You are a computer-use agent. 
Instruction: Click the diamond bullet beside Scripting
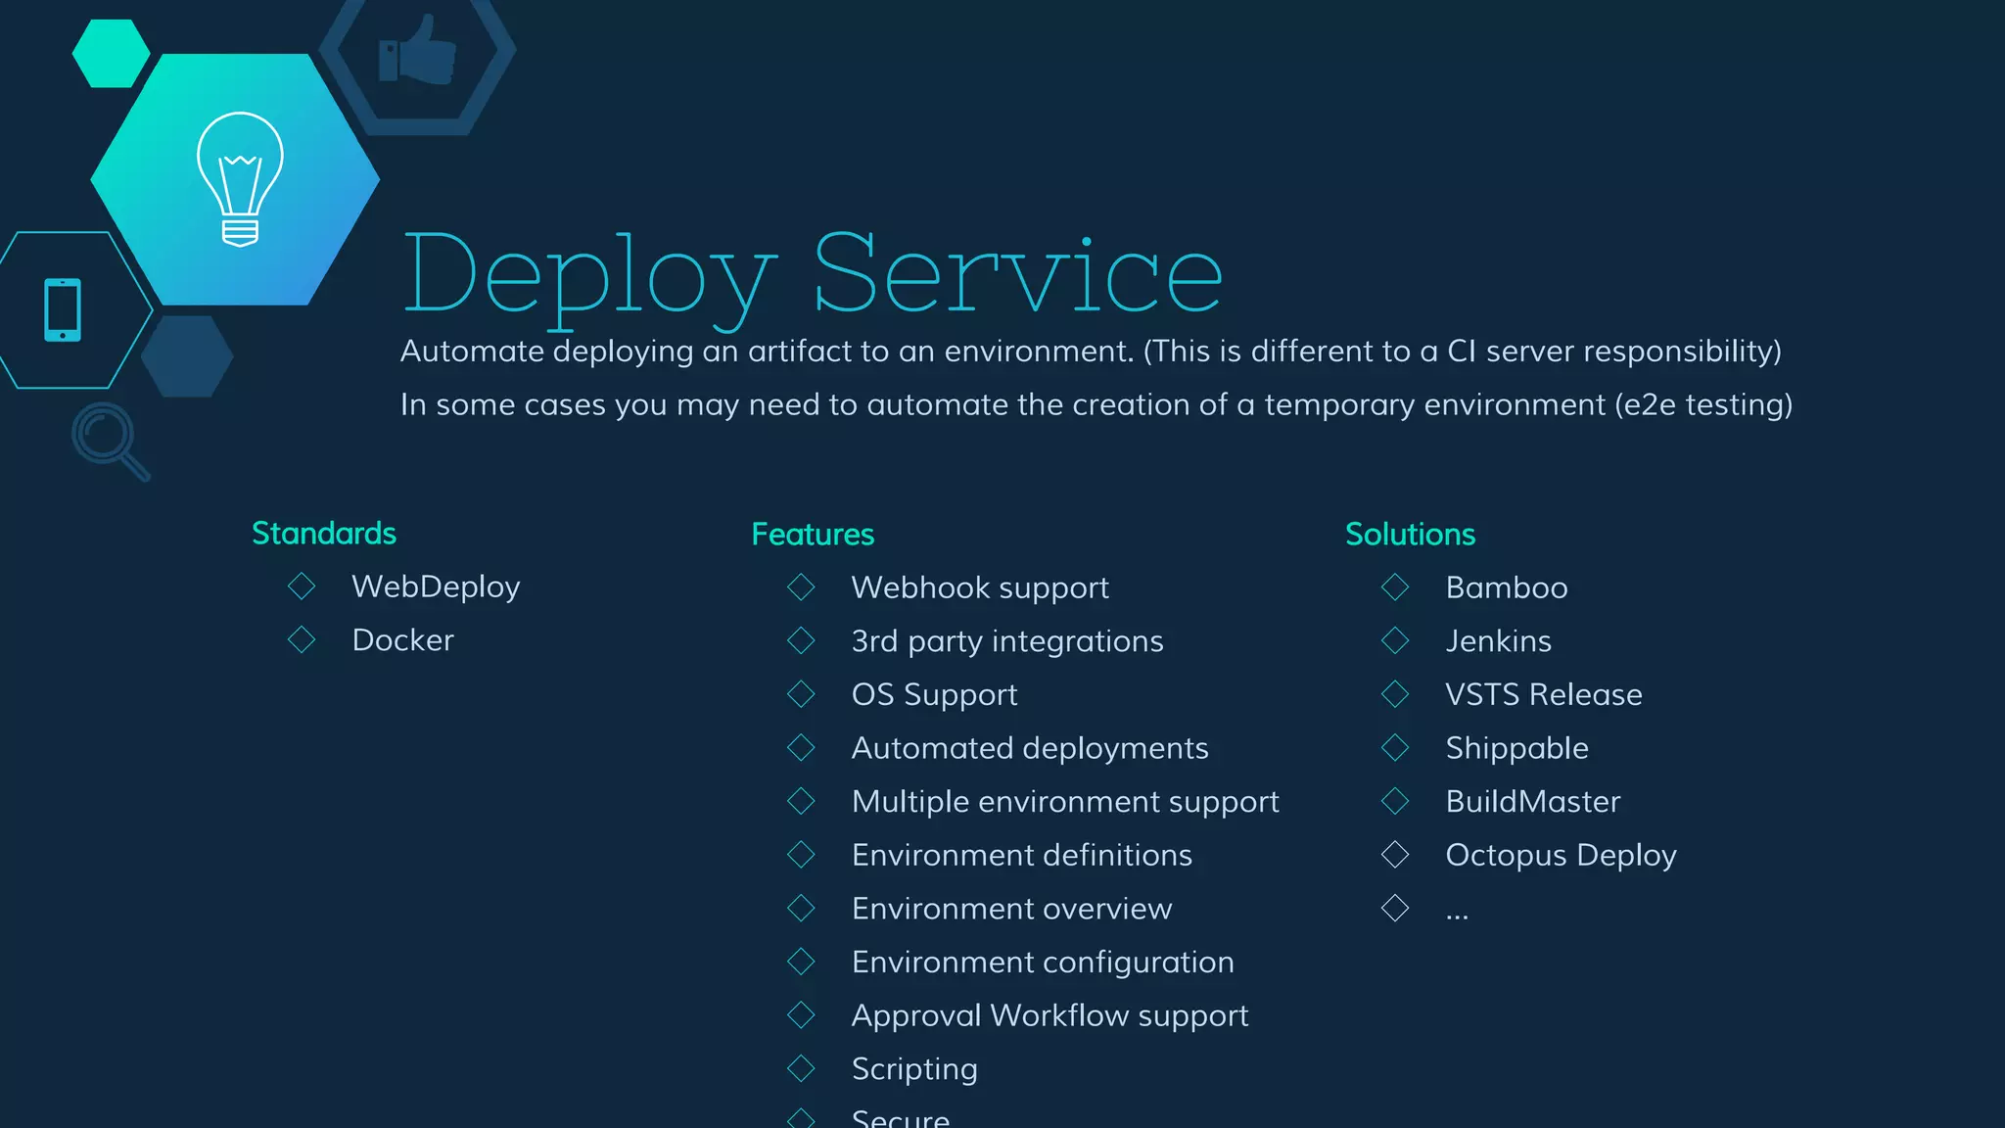[x=801, y=1068]
